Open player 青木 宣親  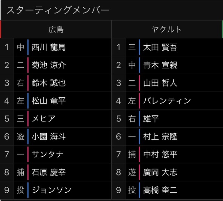click(160, 65)
